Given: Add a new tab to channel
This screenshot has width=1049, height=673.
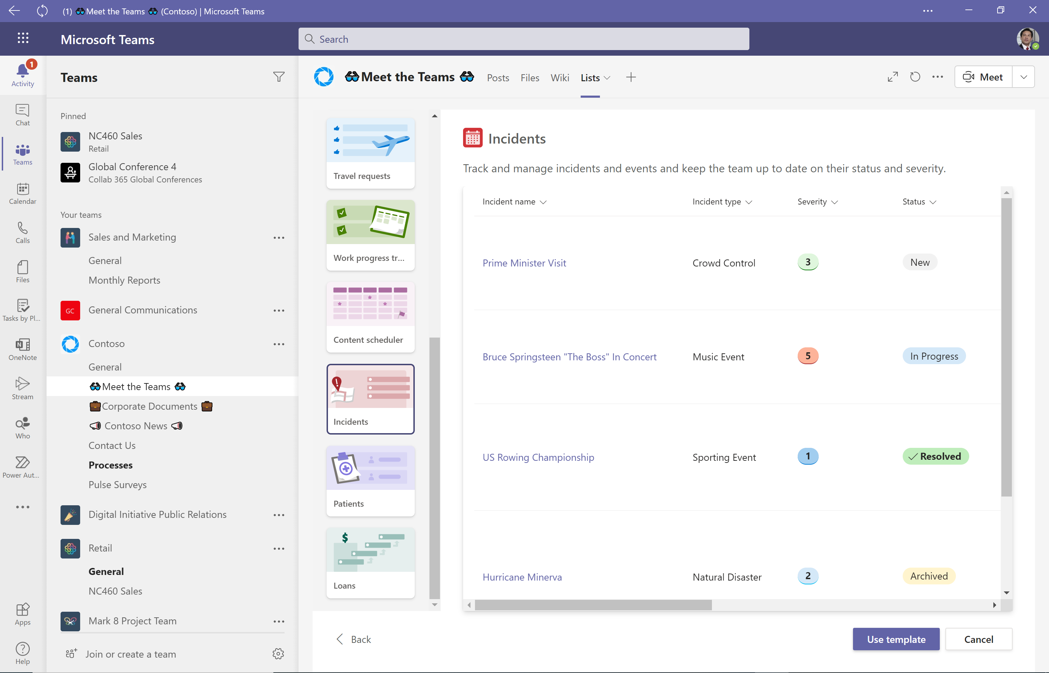Looking at the screenshot, I should pyautogui.click(x=631, y=77).
